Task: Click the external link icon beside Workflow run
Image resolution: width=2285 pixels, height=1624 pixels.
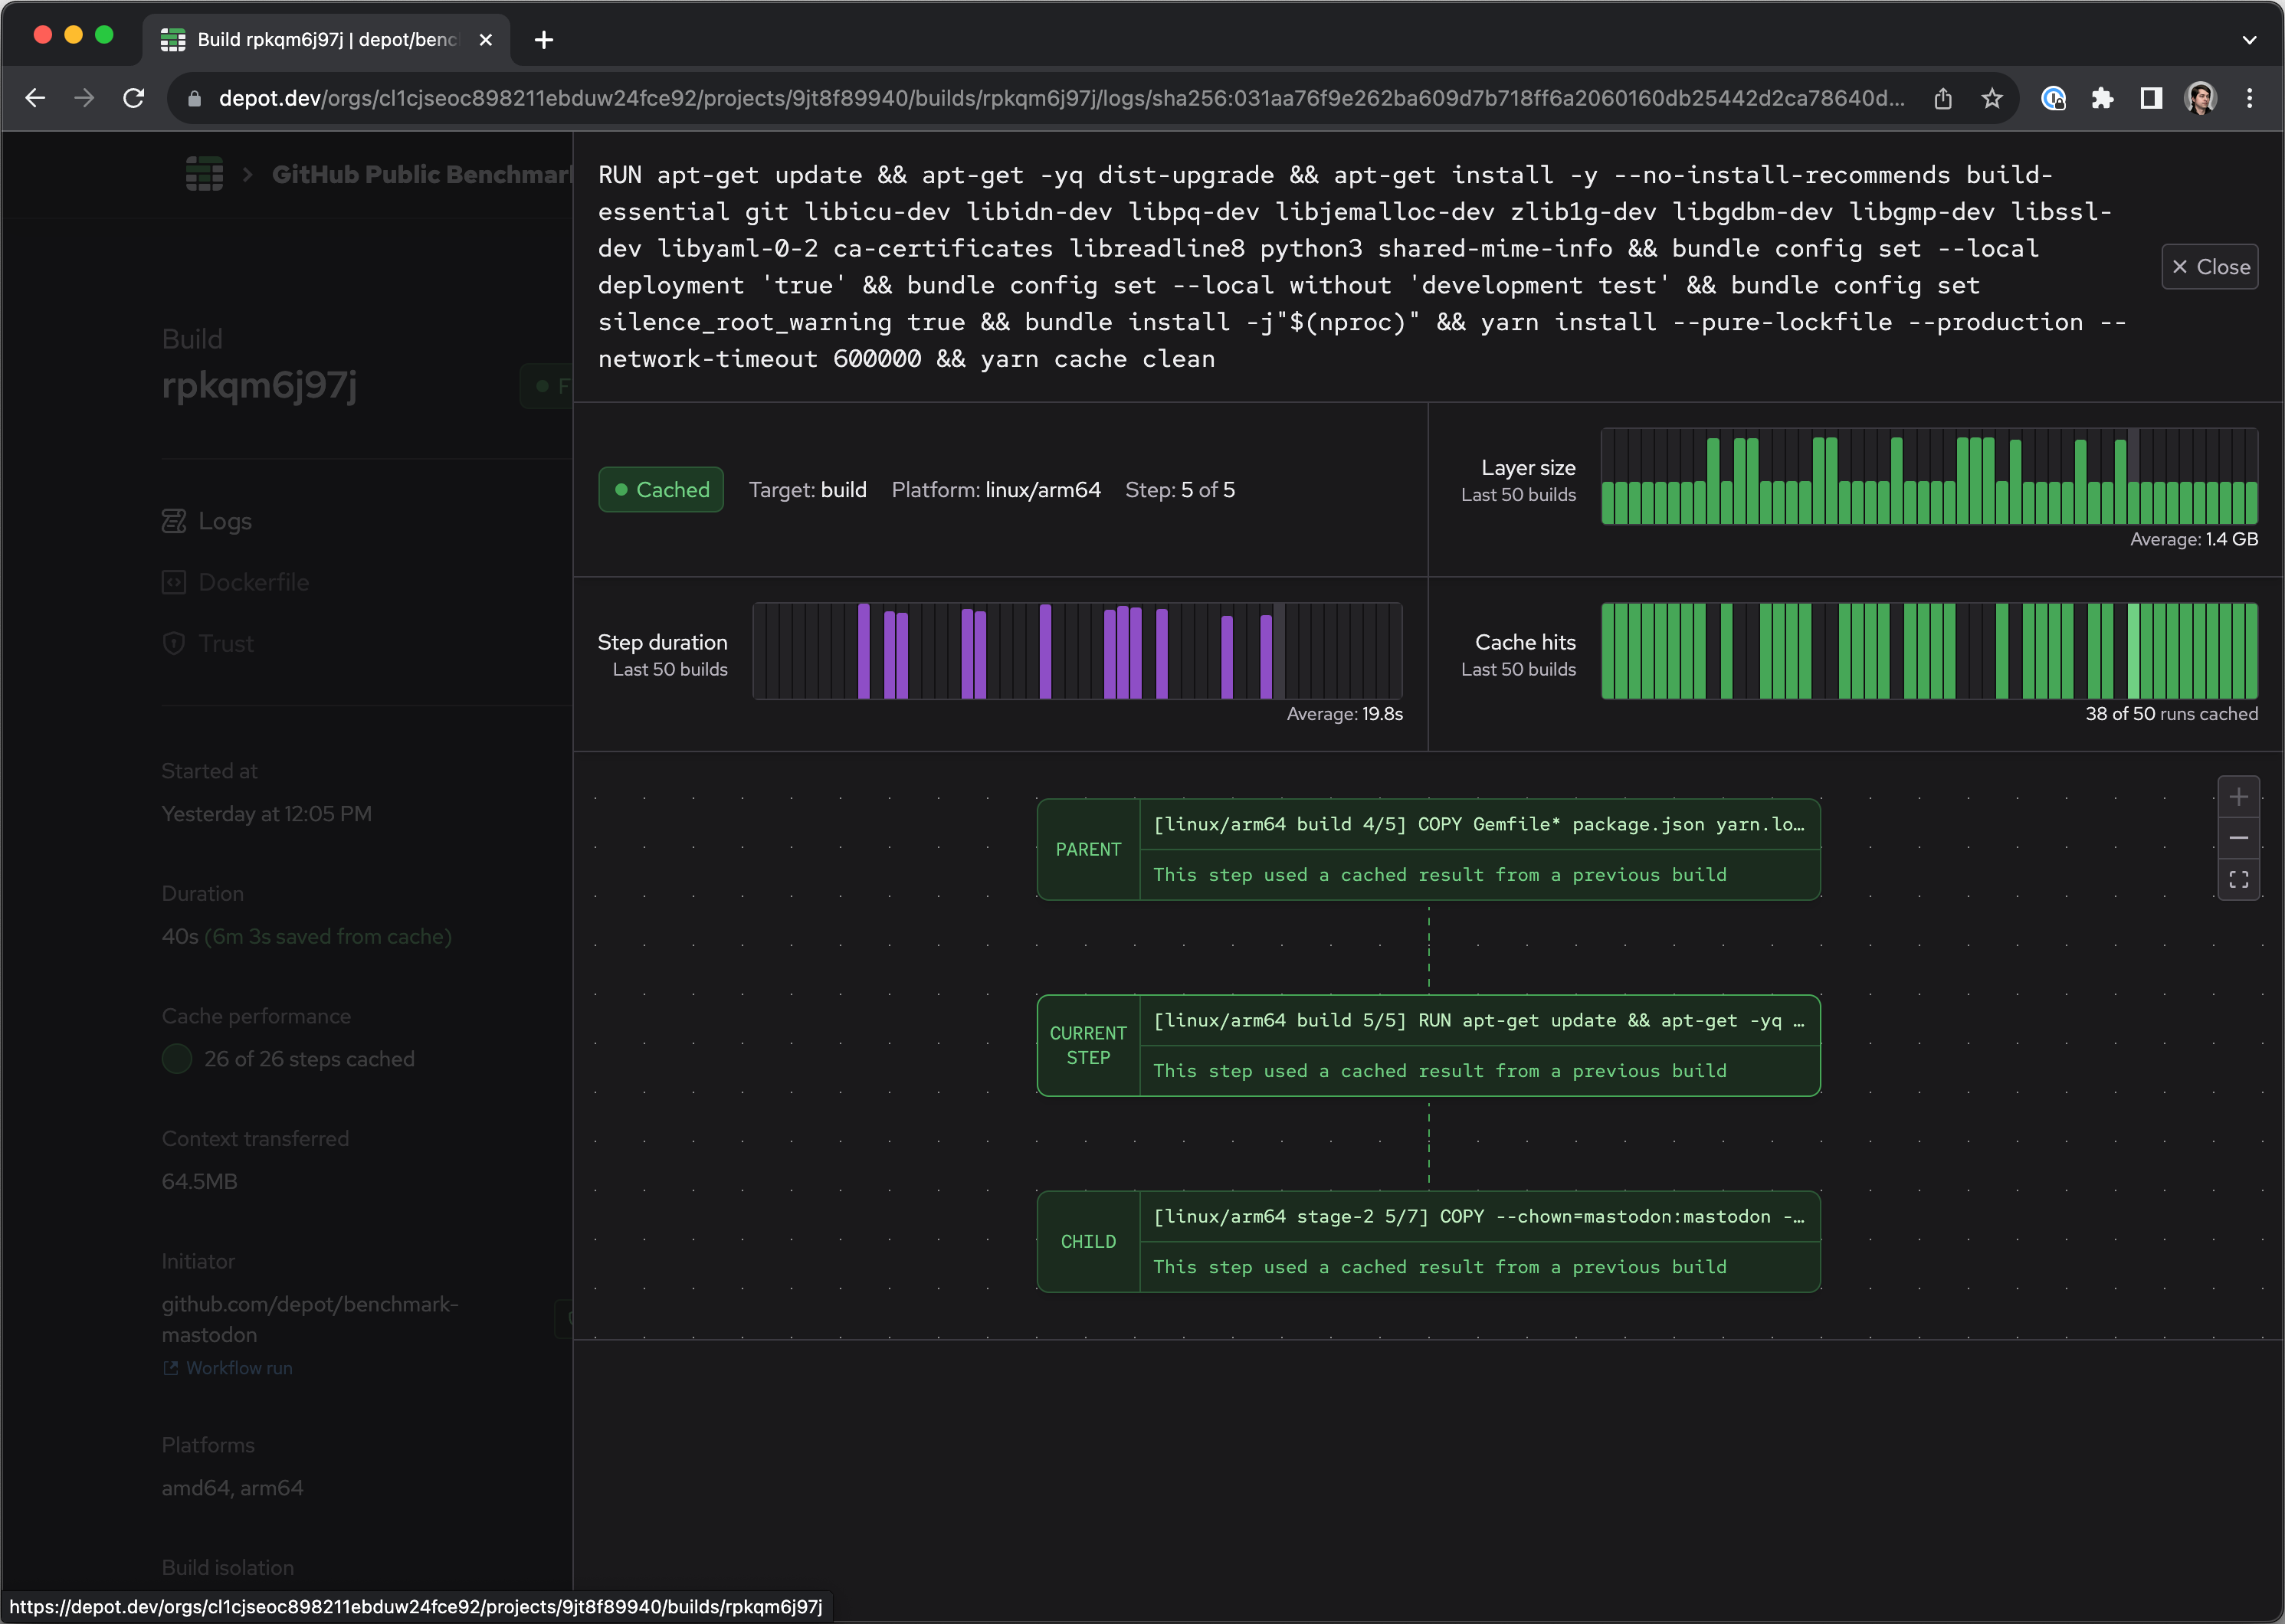Action: point(170,1367)
